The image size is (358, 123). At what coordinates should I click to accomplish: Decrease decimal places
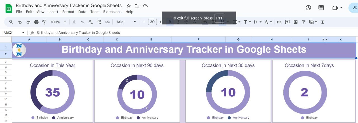pyautogui.click(x=90, y=22)
